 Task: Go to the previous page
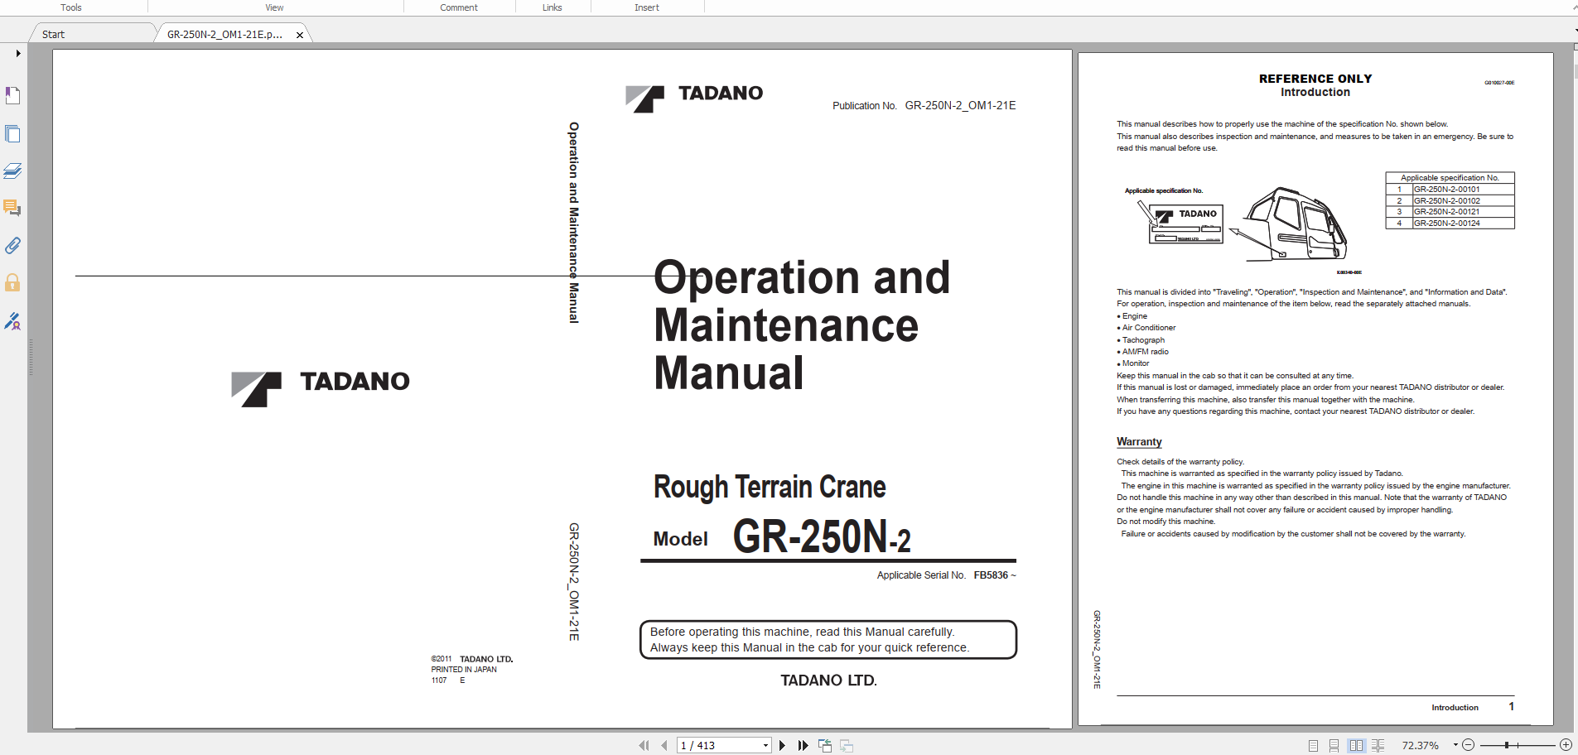(664, 746)
